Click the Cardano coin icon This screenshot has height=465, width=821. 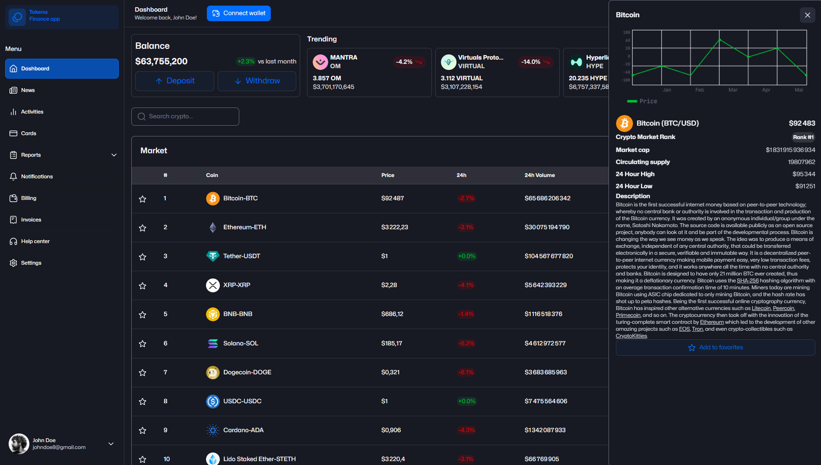[x=213, y=430]
